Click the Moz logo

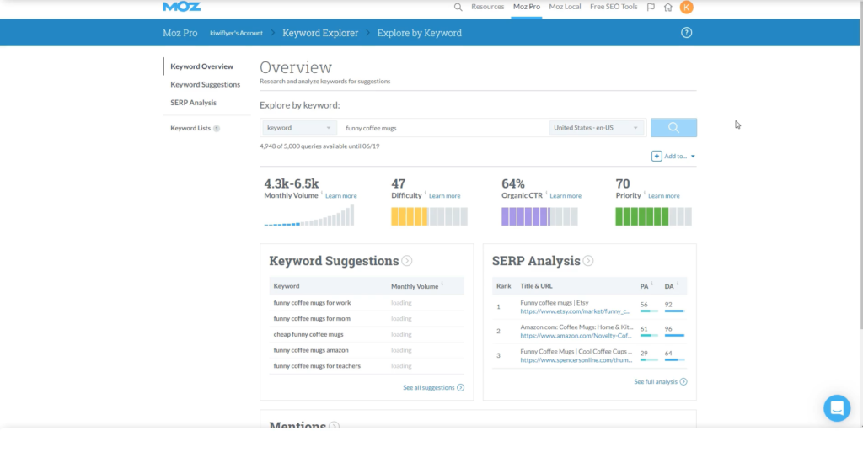pos(182,7)
